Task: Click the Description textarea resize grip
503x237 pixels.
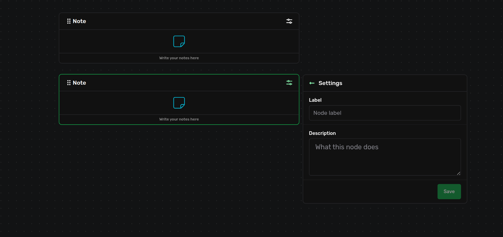Action: 459,173
